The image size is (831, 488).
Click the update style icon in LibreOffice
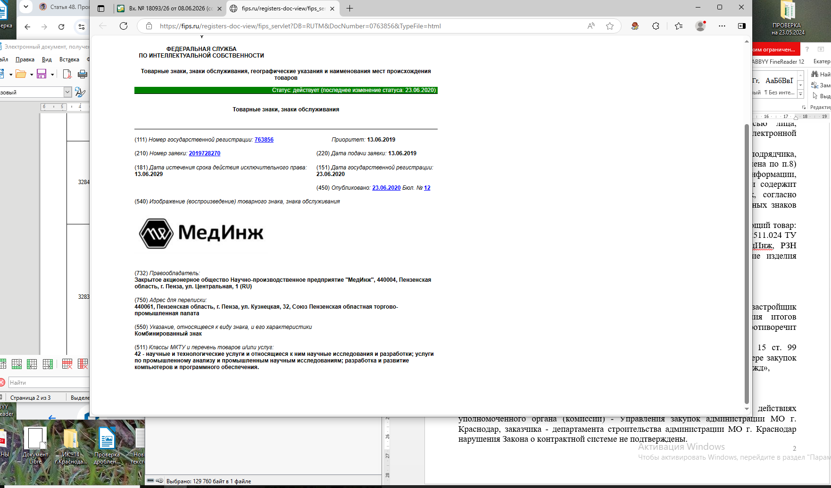tap(80, 92)
